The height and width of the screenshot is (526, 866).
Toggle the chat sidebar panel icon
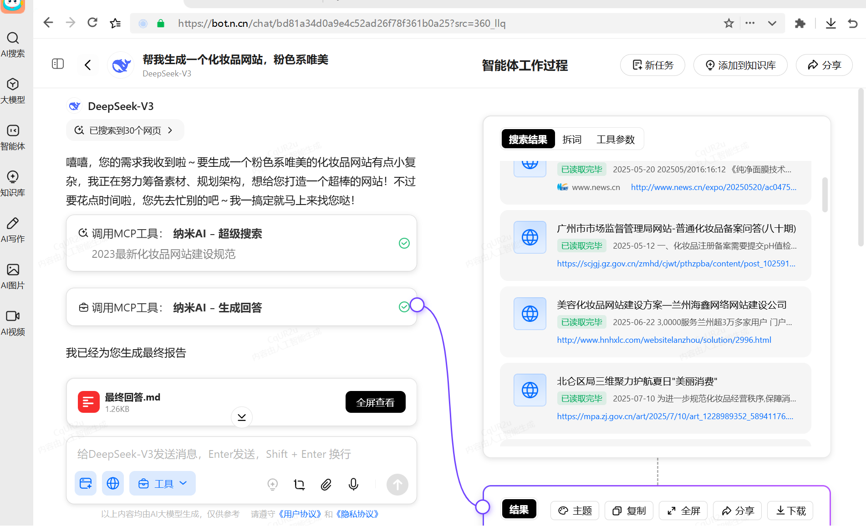pyautogui.click(x=58, y=64)
